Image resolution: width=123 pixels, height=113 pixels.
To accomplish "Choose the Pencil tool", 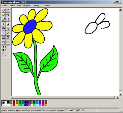I will (4, 24).
